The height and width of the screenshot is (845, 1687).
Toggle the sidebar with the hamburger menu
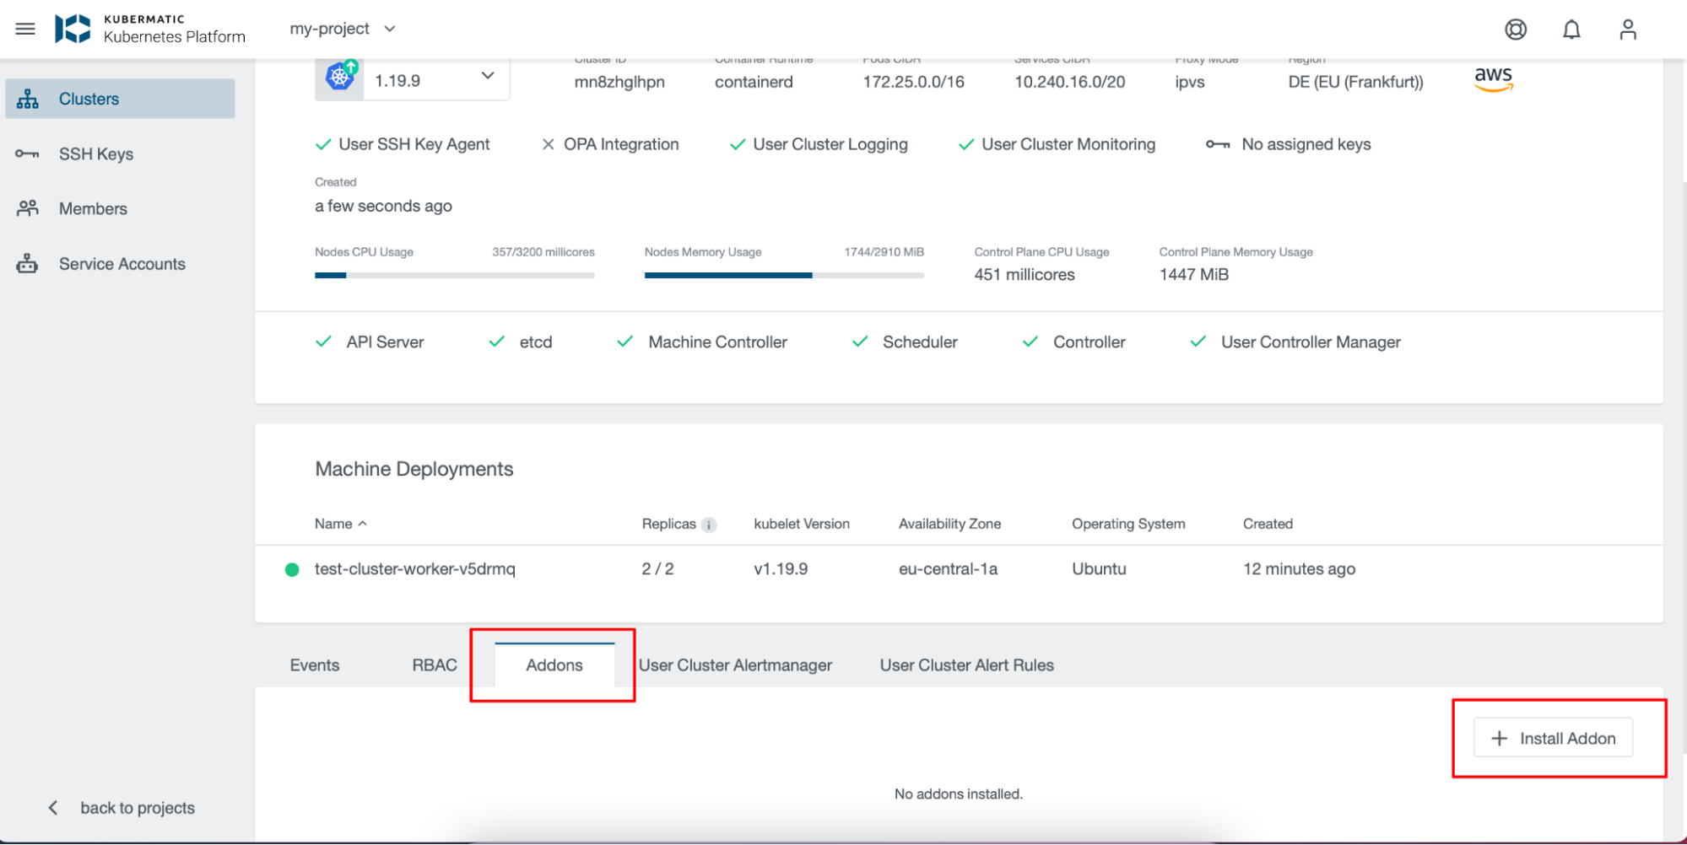pos(24,28)
